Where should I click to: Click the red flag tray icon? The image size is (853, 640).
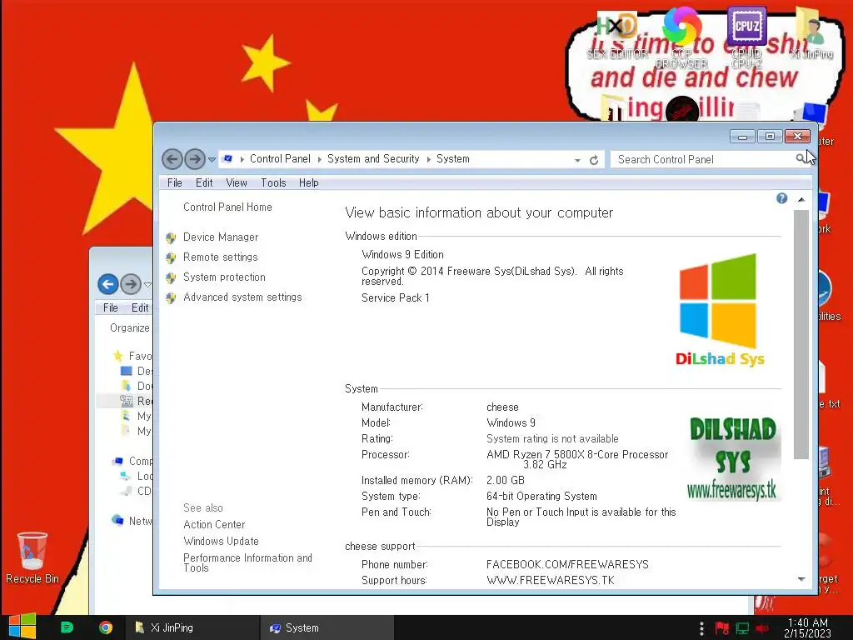(x=722, y=628)
